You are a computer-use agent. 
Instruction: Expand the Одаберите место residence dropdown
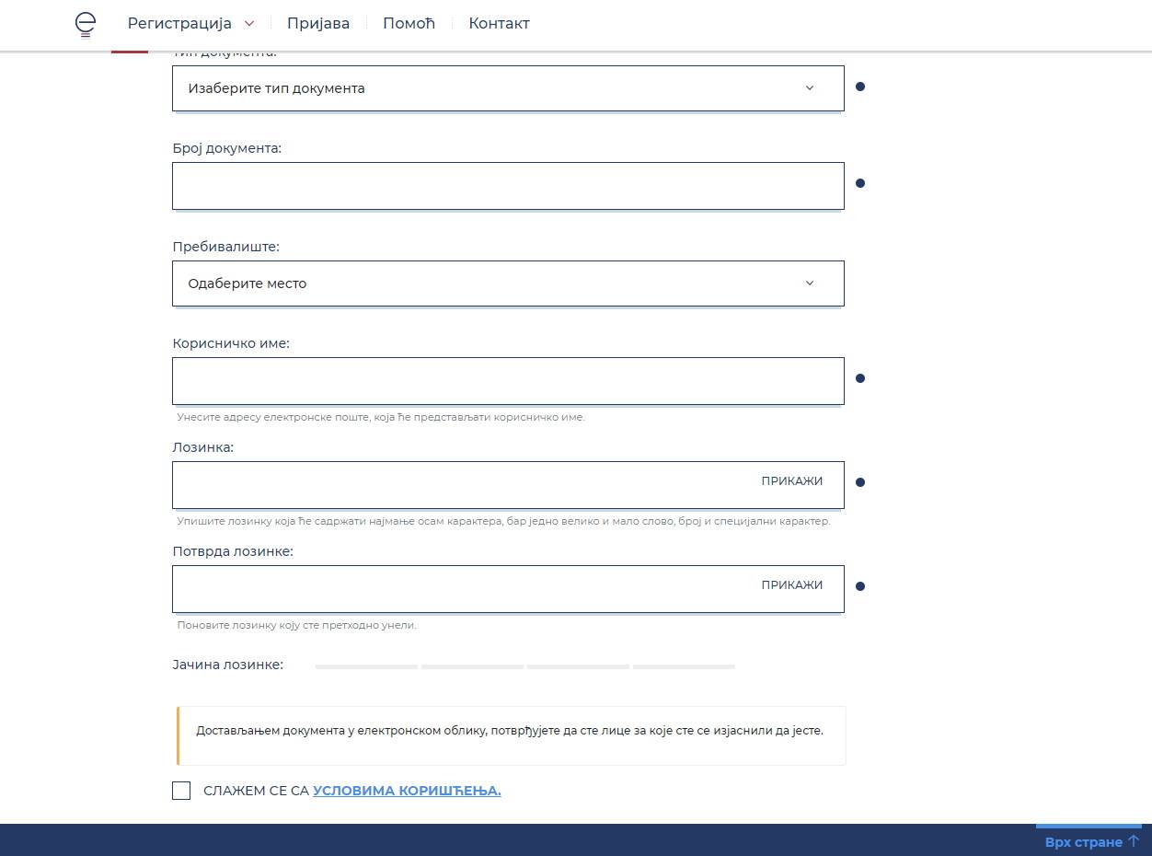507,283
